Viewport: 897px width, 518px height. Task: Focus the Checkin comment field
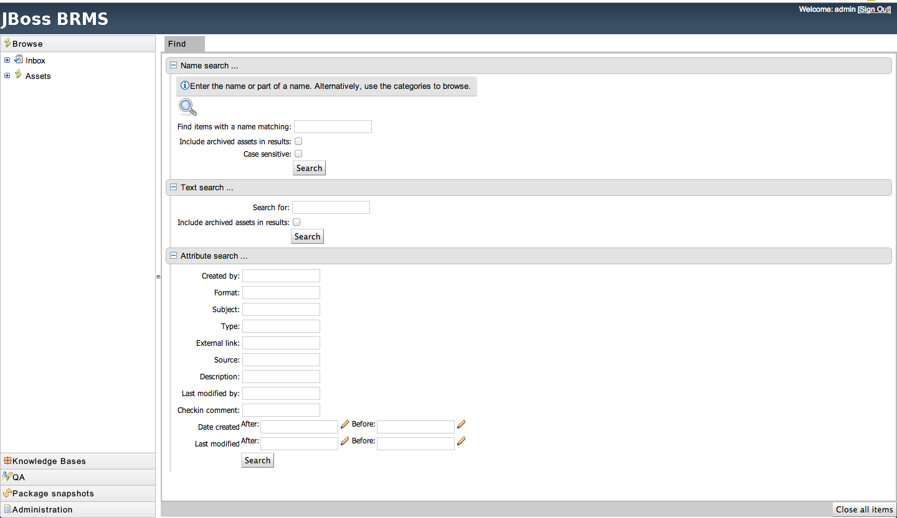281,410
